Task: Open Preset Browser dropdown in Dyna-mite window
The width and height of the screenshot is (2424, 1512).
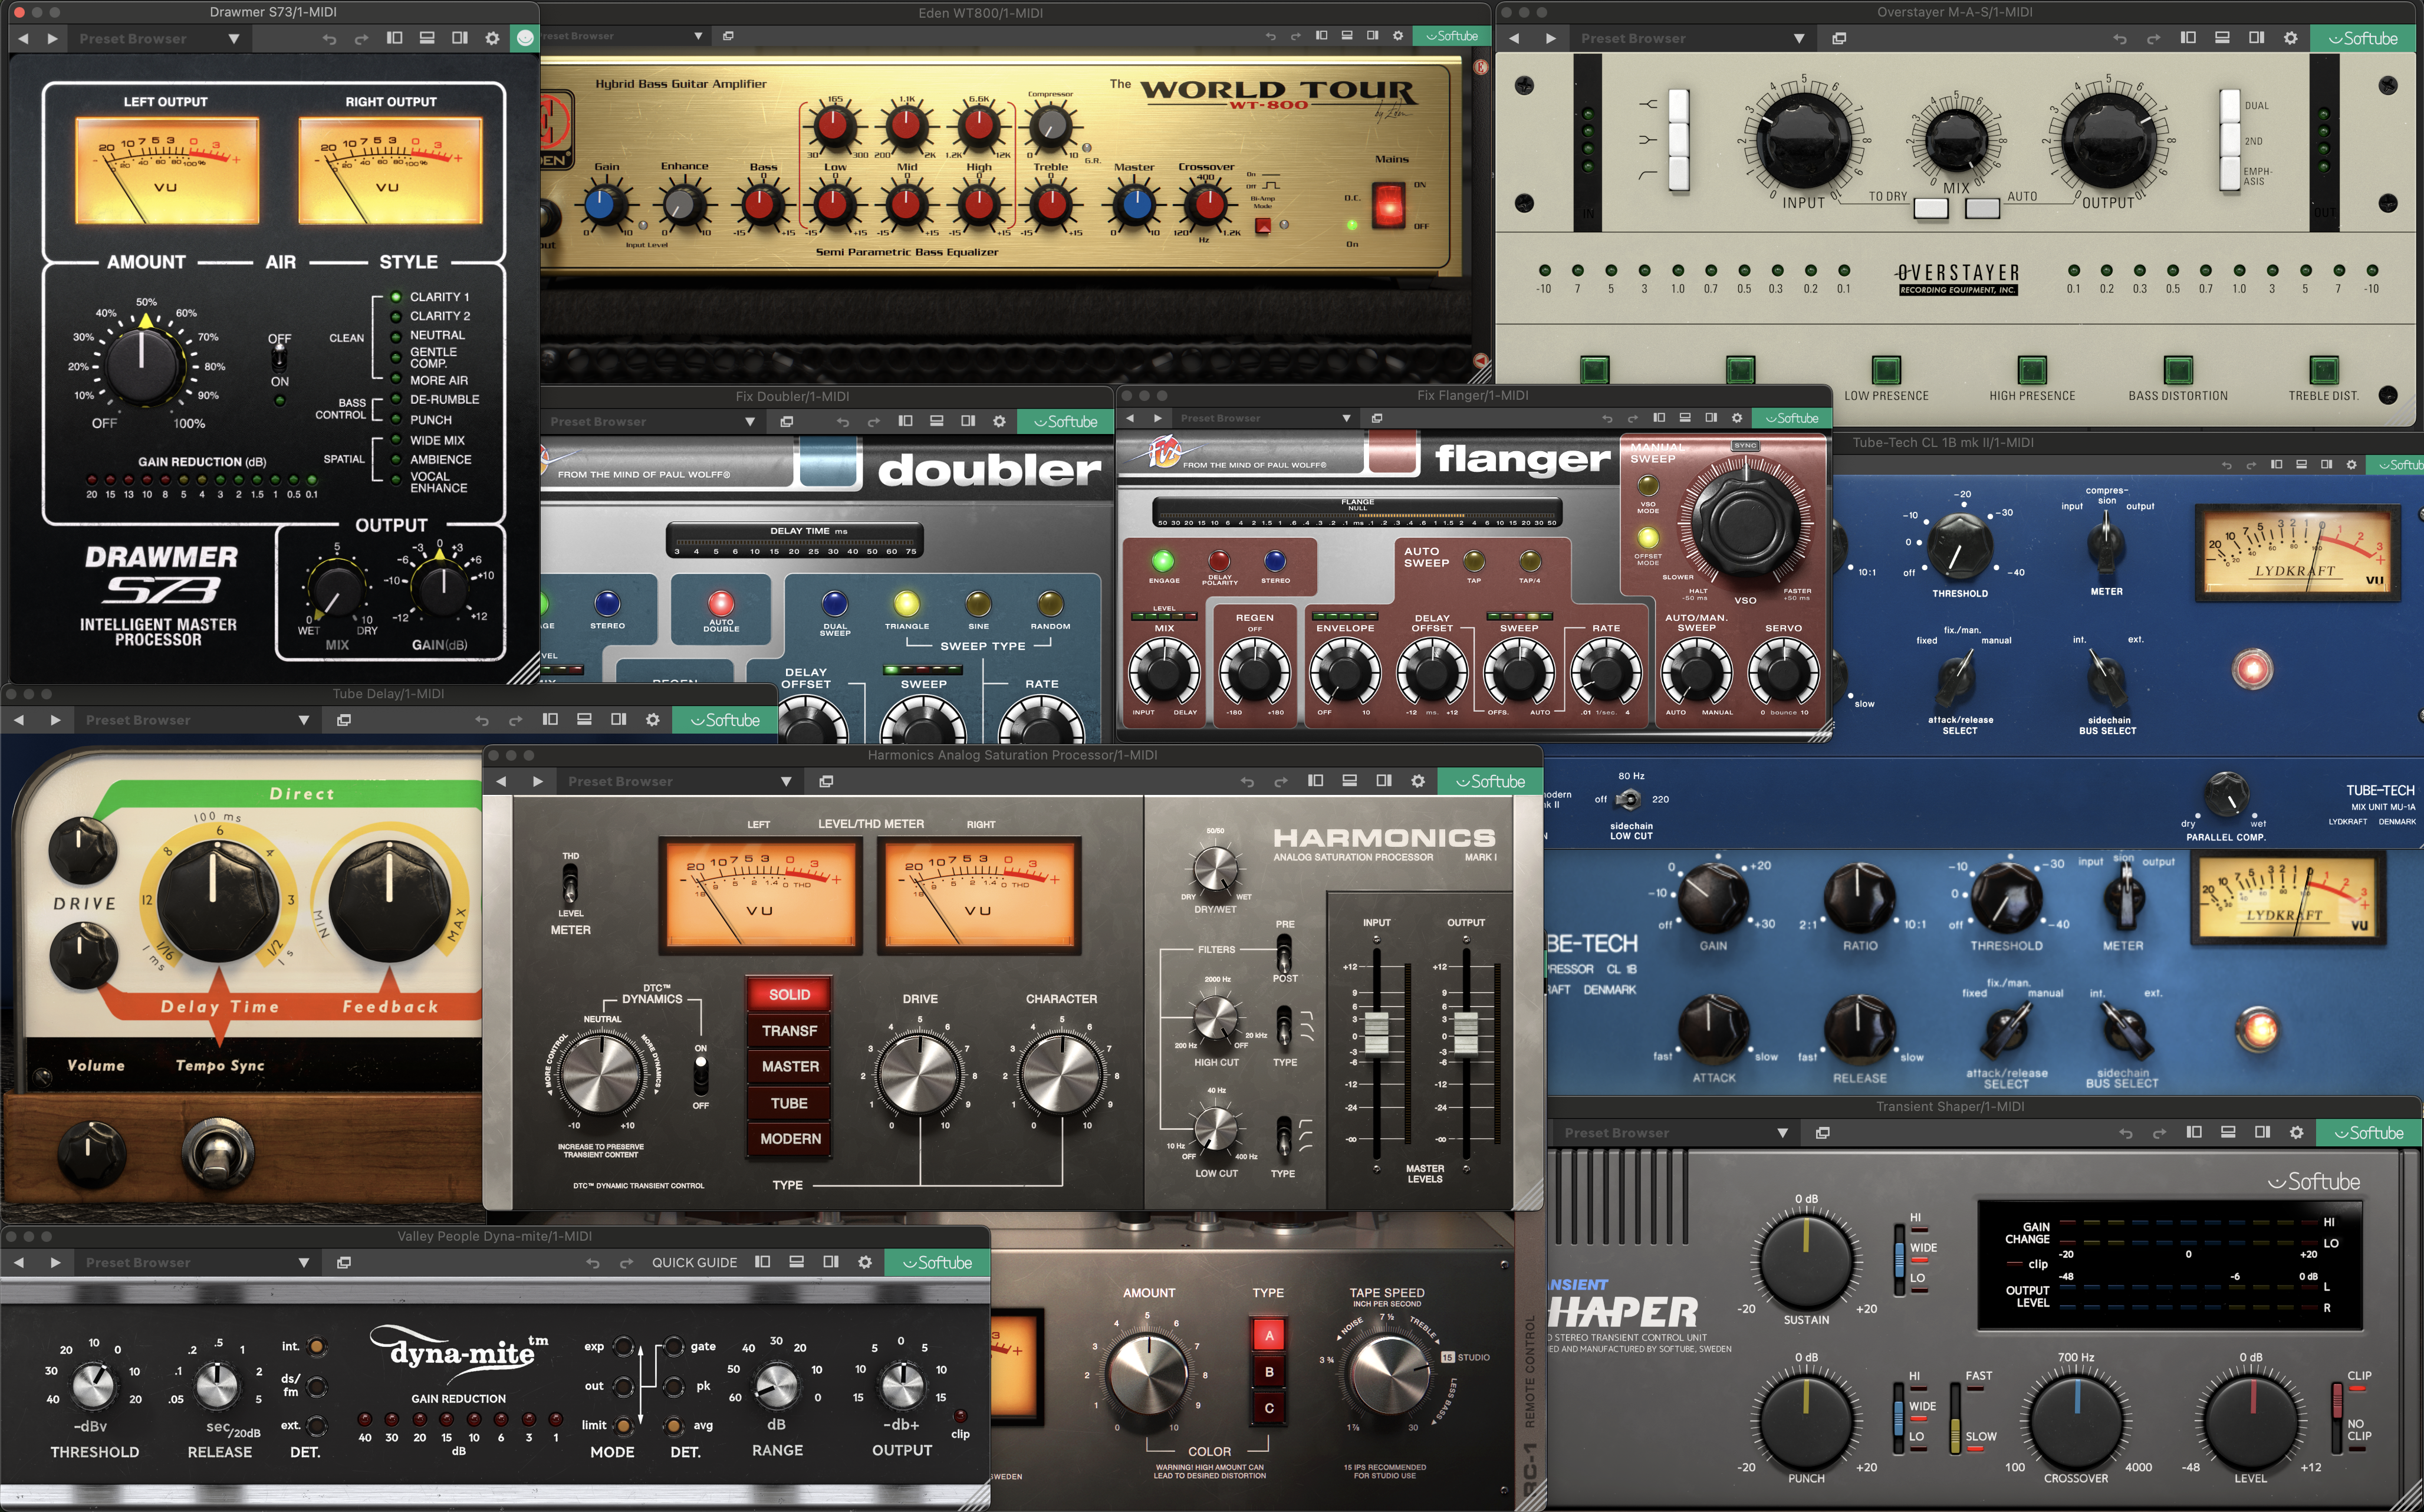Action: click(197, 1262)
